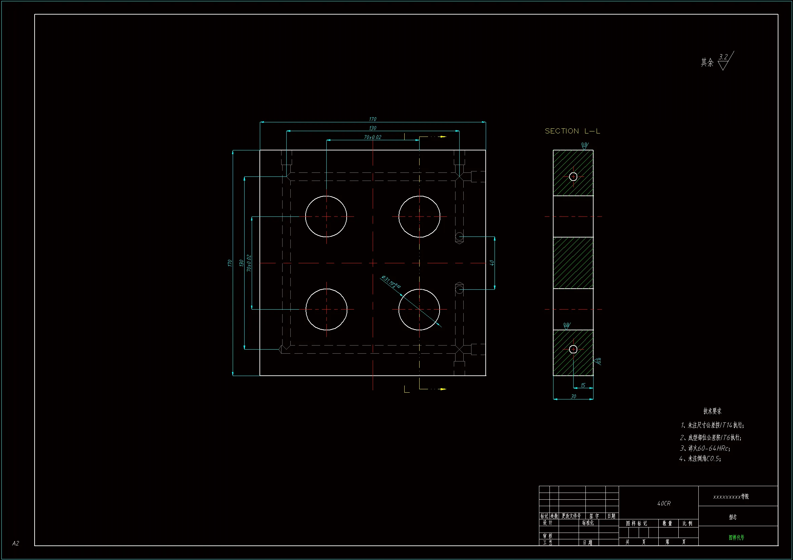Select the SECTION L-L title text
The width and height of the screenshot is (793, 560).
tap(572, 131)
